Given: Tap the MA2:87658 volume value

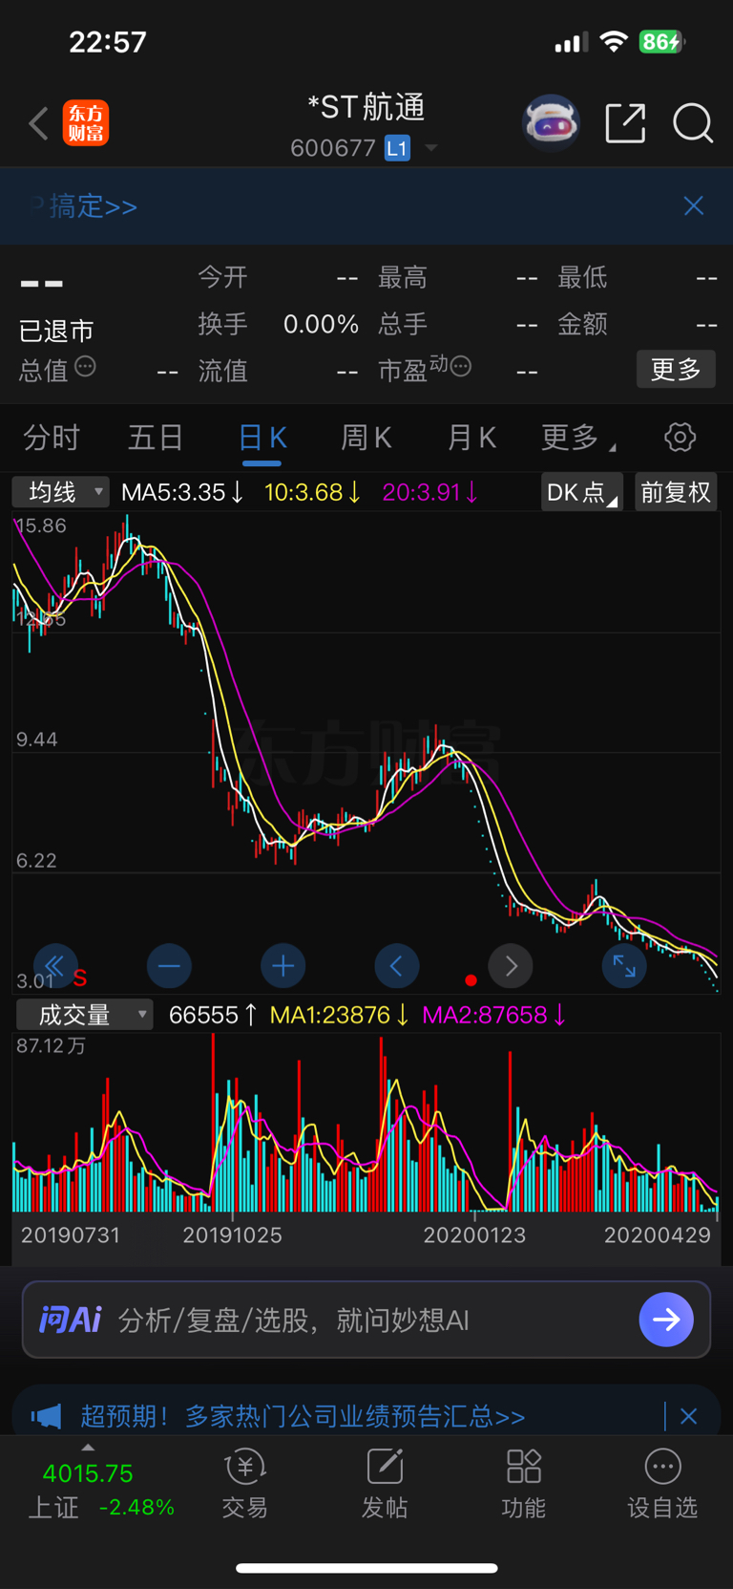Looking at the screenshot, I should pos(494,1015).
